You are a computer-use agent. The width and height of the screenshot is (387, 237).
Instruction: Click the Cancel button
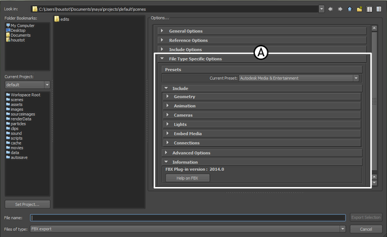[366, 229]
